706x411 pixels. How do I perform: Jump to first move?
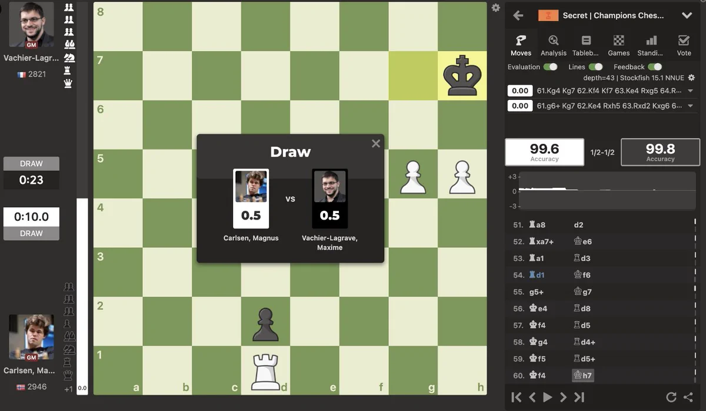(x=516, y=397)
